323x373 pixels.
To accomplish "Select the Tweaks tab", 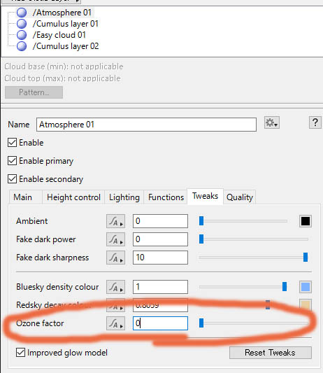I will 205,196.
